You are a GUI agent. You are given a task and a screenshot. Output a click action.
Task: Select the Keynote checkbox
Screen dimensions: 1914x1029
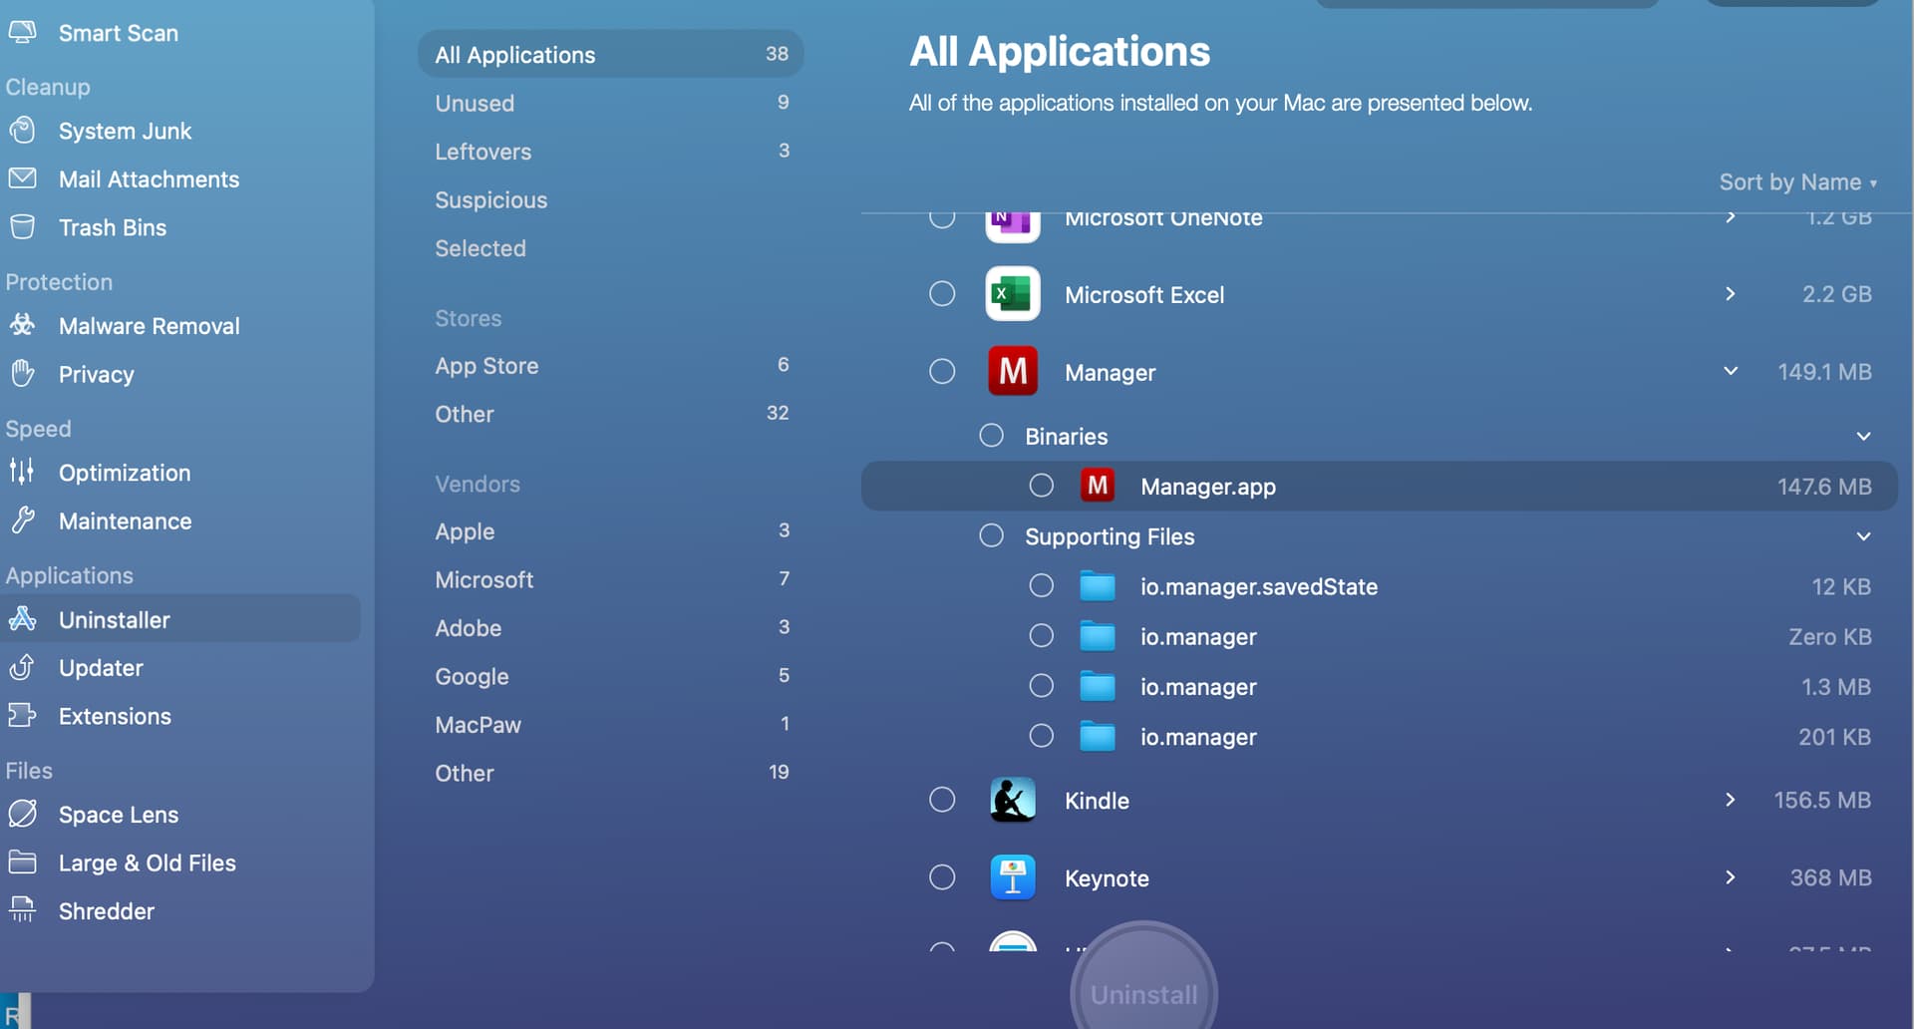[x=942, y=876]
